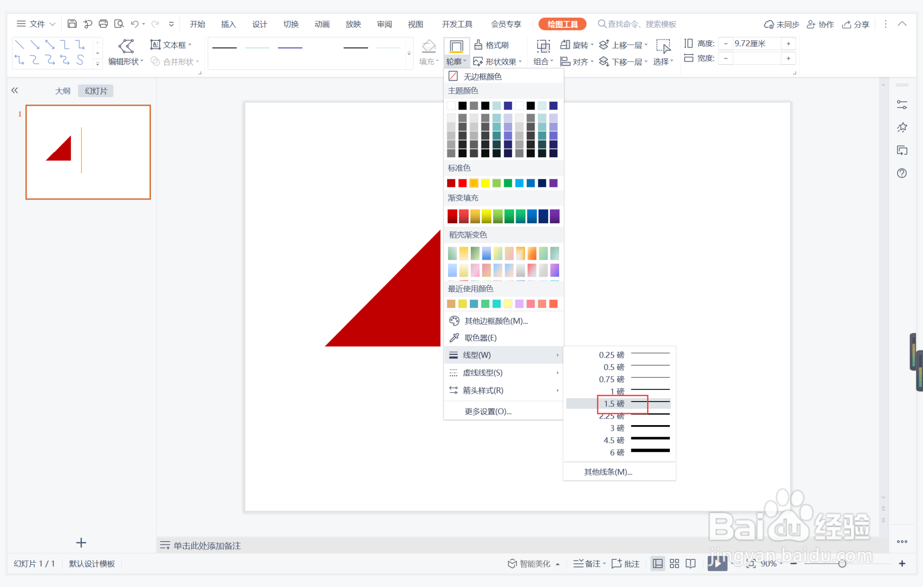The image size is (923, 587).
Task: Click the Group (组合) icon
Action: 543,46
